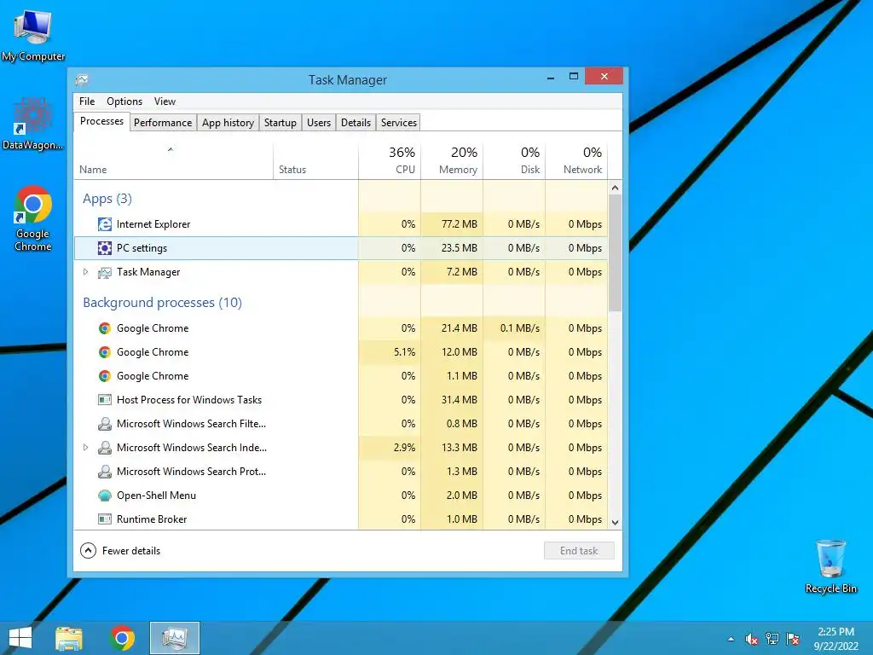Select the Open-Shell Menu row name
This screenshot has height=655, width=873.
click(157, 496)
